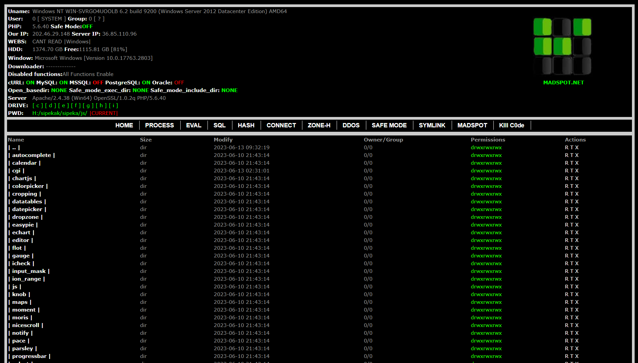This screenshot has width=638, height=363.
Task: Open the moment directory
Action: click(x=24, y=310)
